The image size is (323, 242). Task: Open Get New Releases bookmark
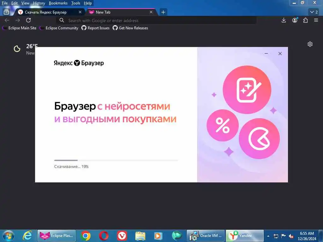(x=130, y=28)
